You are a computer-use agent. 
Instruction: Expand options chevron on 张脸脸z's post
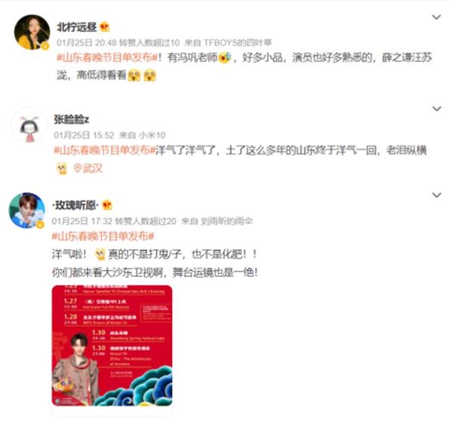(436, 109)
